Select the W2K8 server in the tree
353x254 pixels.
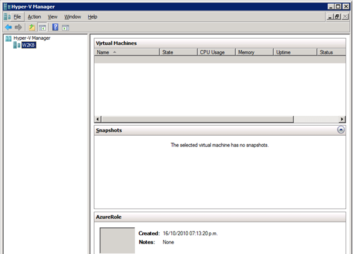point(29,45)
